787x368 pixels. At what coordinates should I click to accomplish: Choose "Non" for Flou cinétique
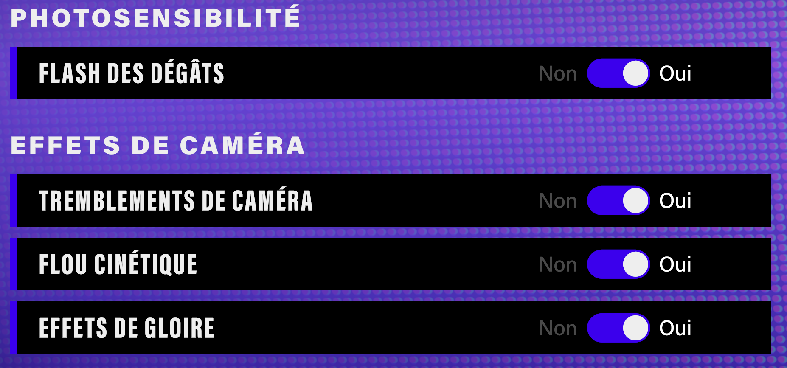pyautogui.click(x=557, y=265)
